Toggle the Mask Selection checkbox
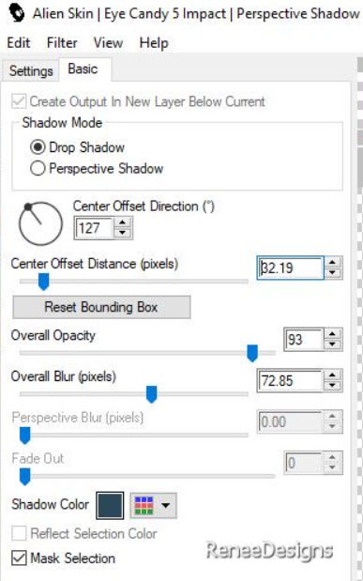363x581 pixels. click(19, 558)
